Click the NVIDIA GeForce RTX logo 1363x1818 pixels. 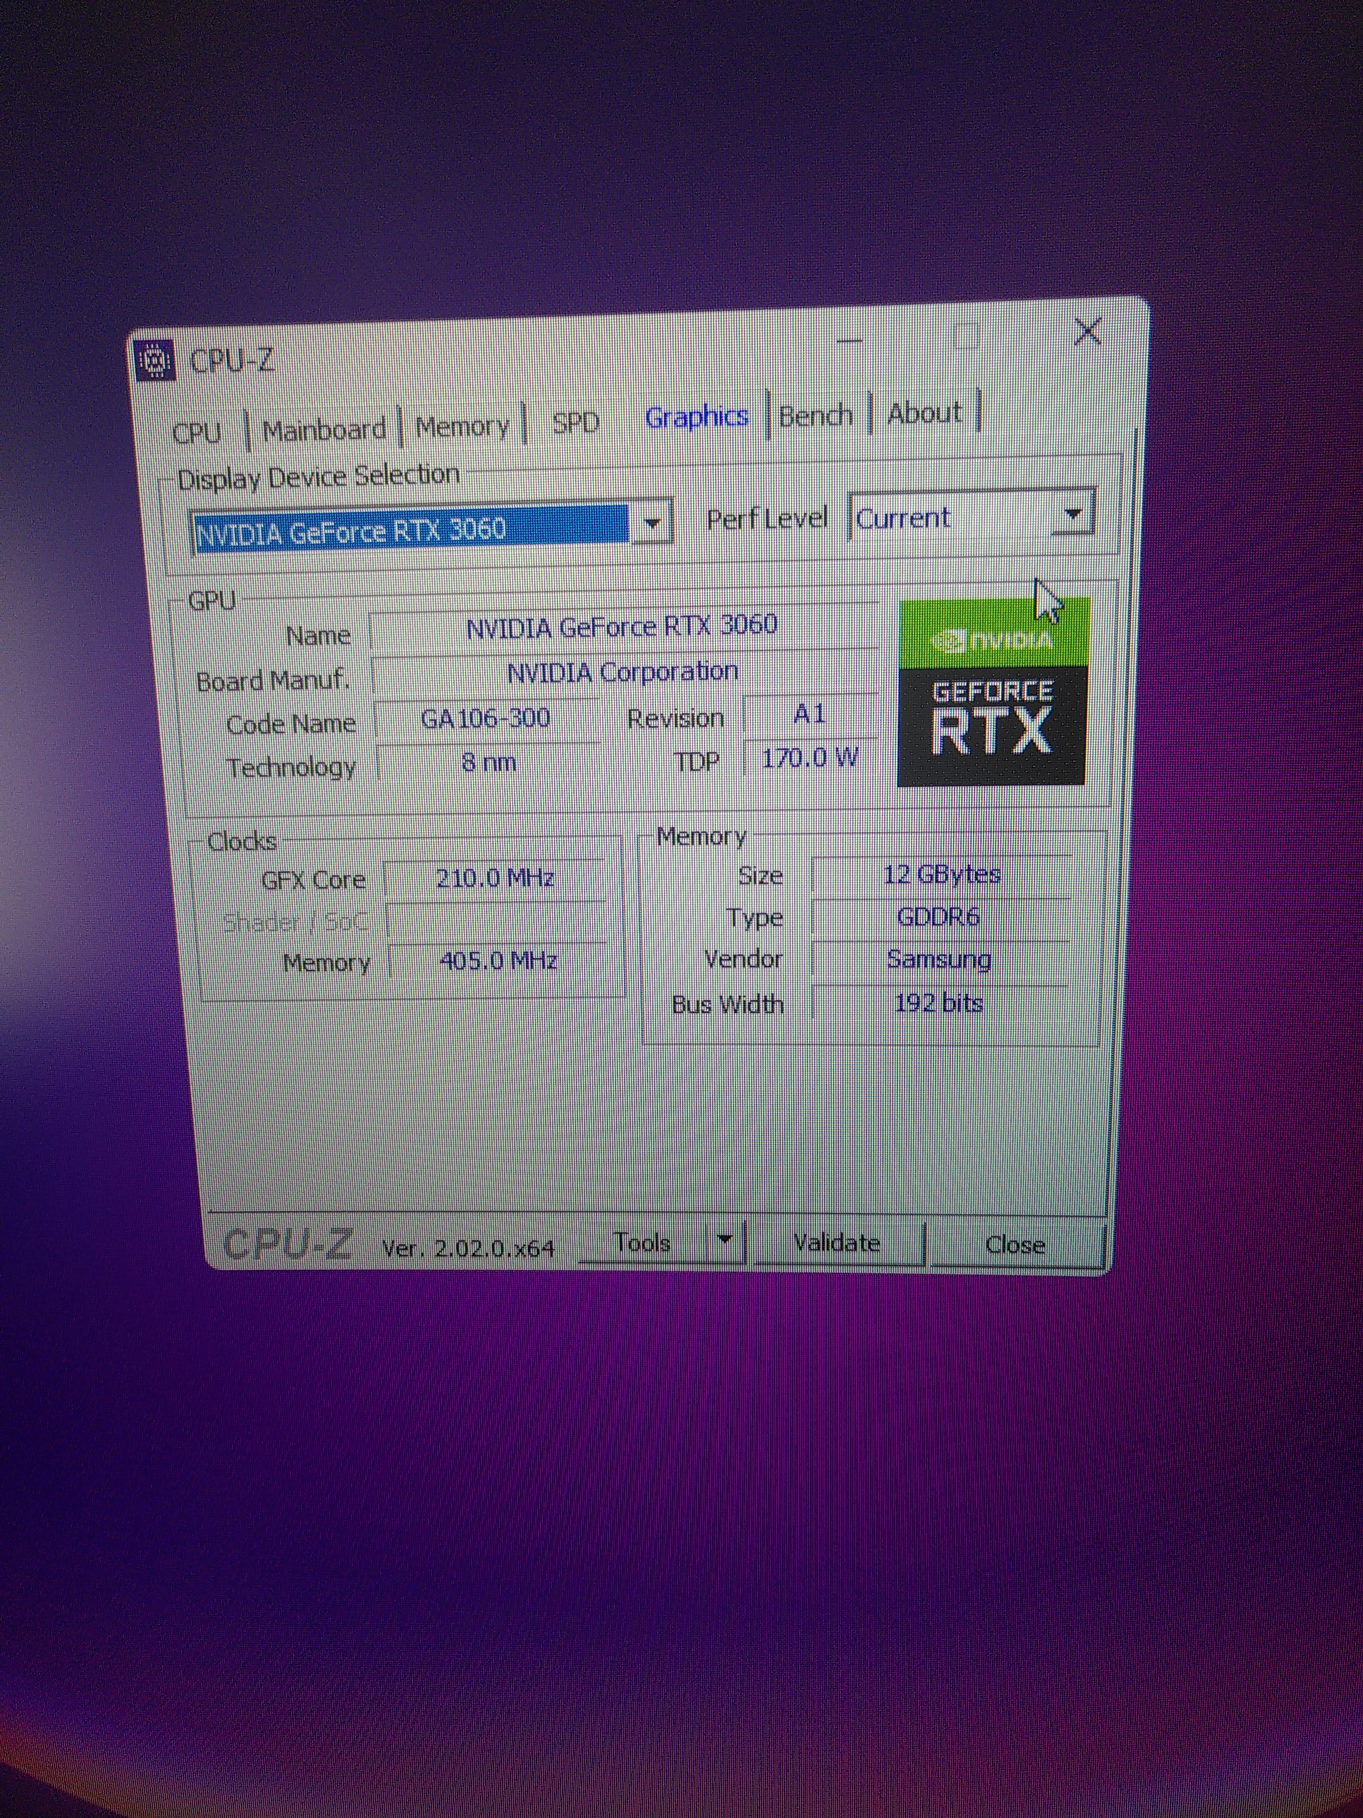(x=993, y=690)
